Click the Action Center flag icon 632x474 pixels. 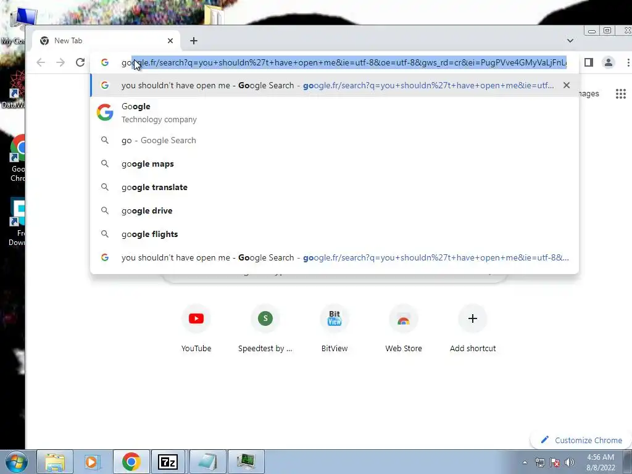pyautogui.click(x=555, y=462)
